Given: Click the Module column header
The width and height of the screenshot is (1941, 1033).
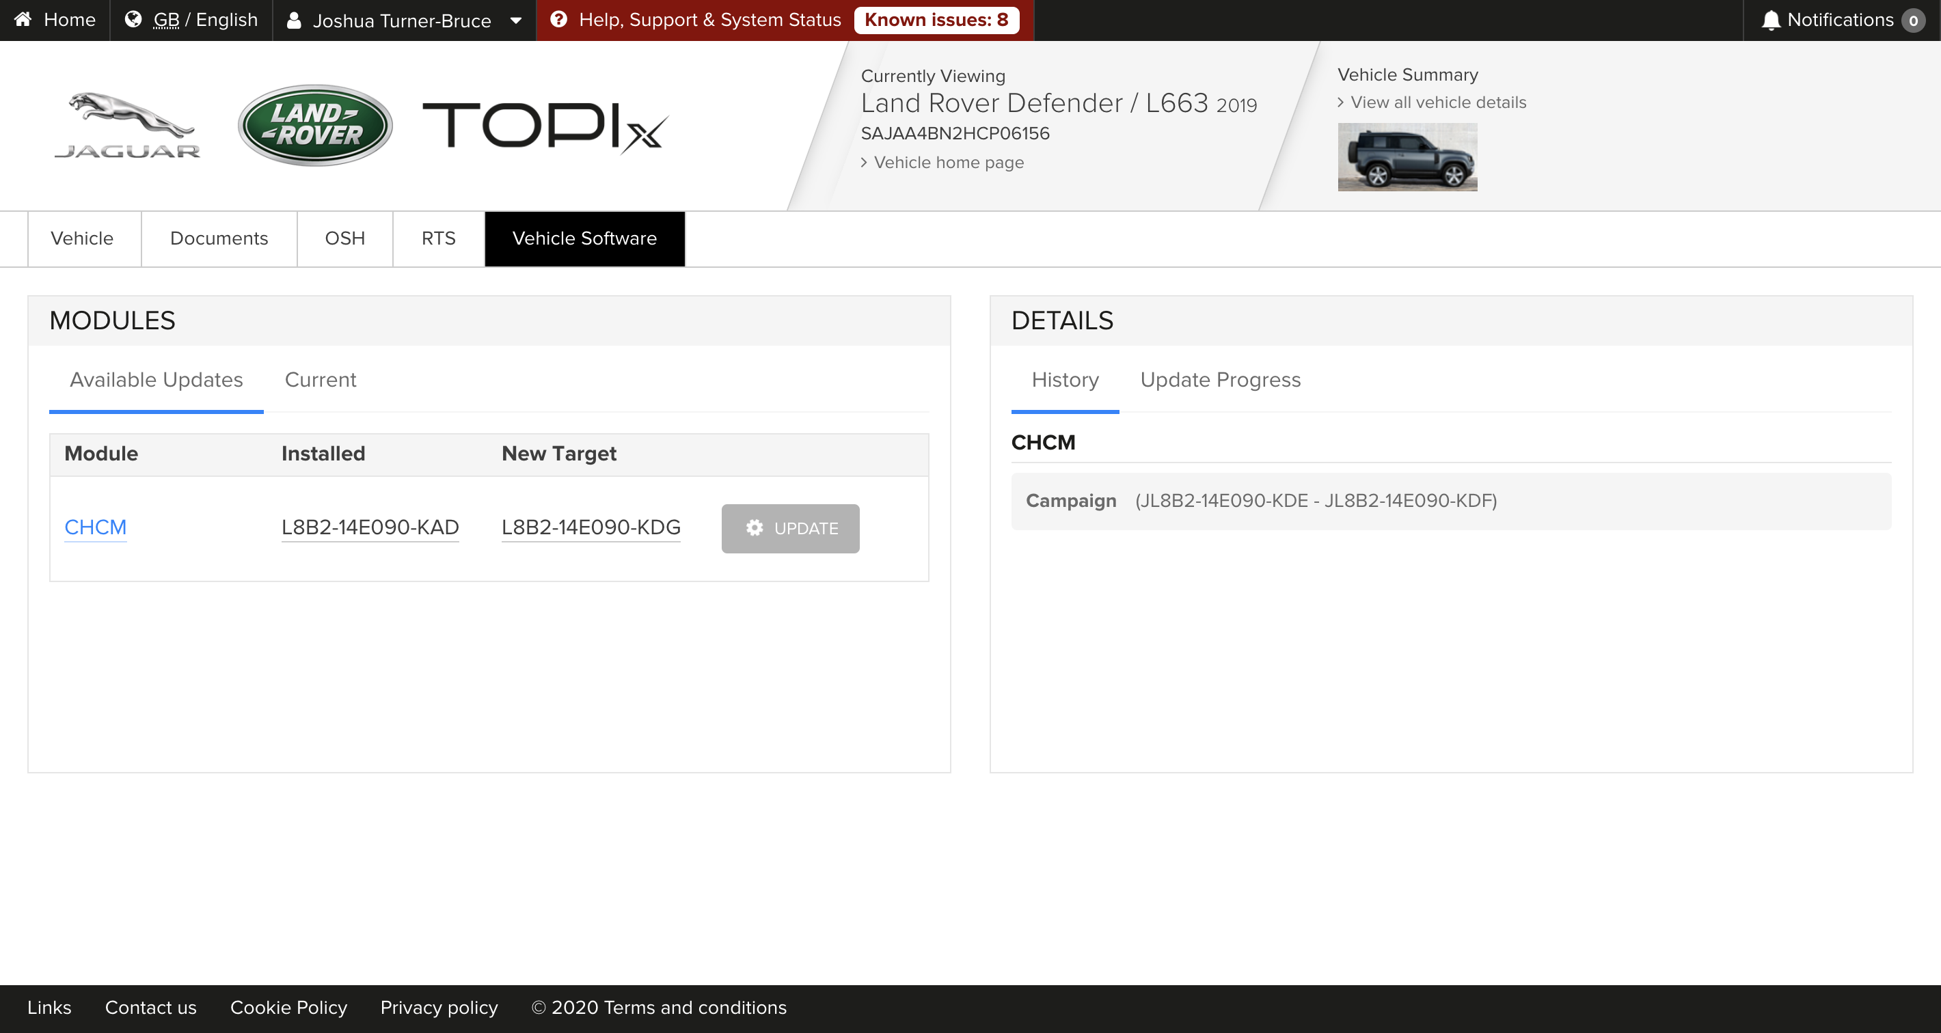Looking at the screenshot, I should click(x=101, y=454).
